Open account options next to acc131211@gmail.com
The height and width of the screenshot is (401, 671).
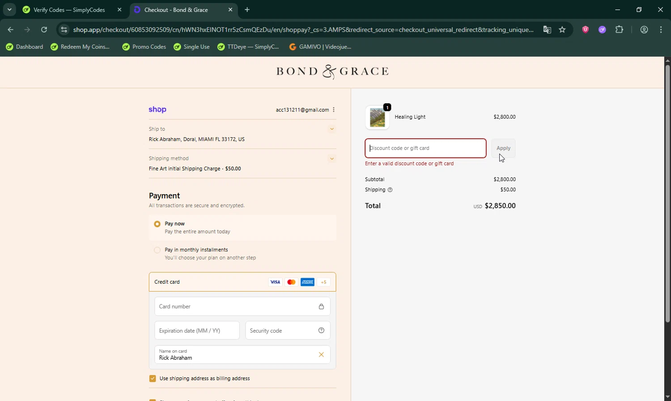[334, 110]
